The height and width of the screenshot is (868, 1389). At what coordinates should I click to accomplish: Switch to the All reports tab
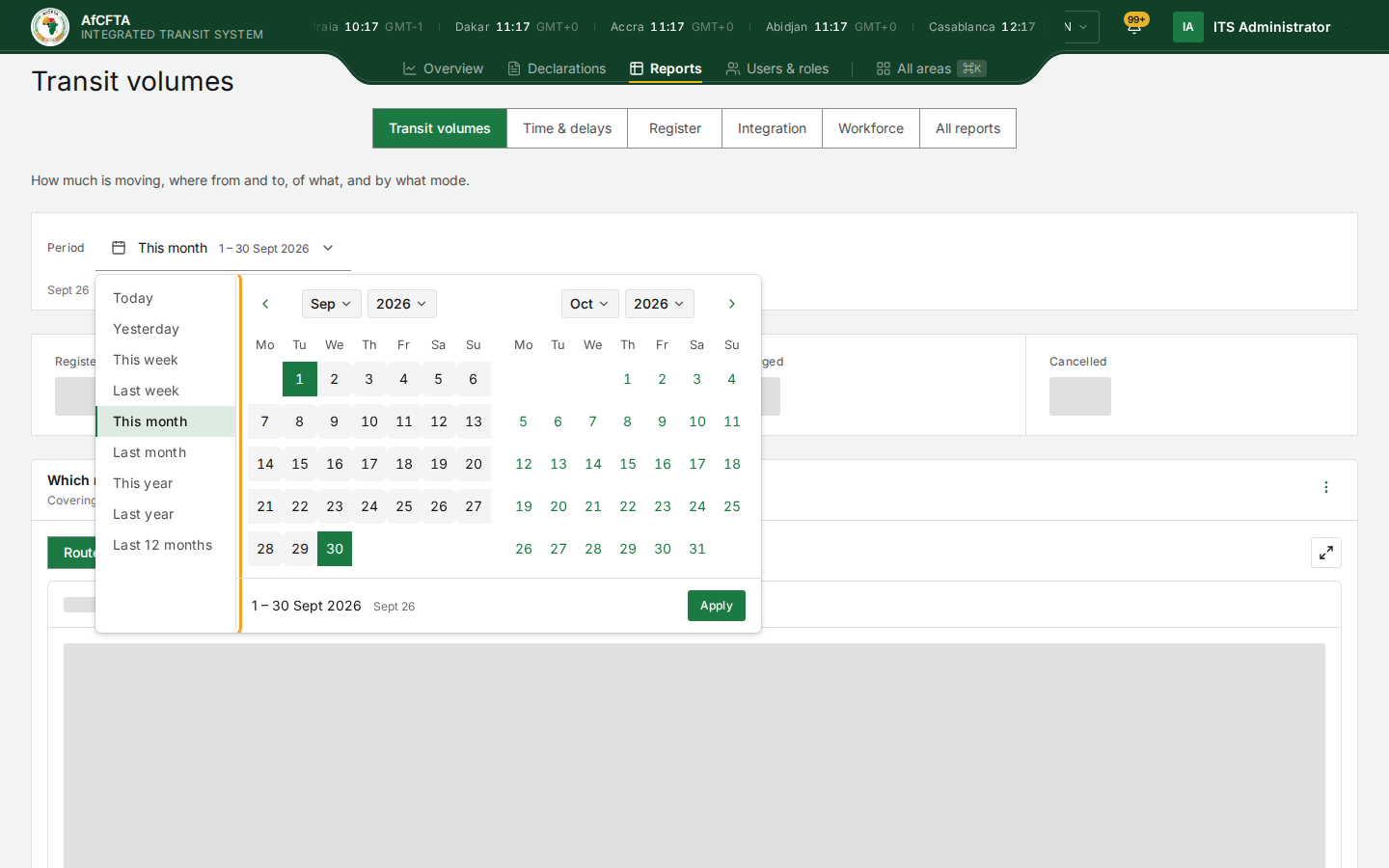[967, 128]
